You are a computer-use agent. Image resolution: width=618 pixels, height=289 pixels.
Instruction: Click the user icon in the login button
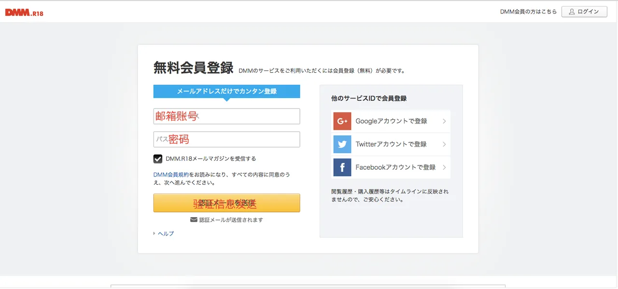[572, 12]
